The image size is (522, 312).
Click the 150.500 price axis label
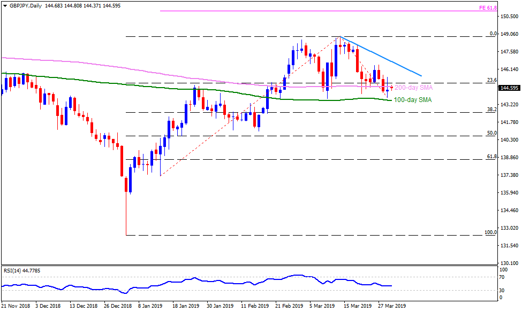(510, 17)
